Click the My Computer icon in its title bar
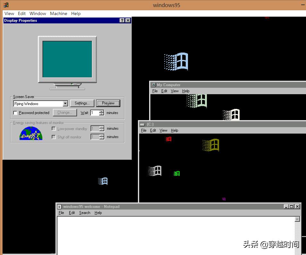 (153, 85)
